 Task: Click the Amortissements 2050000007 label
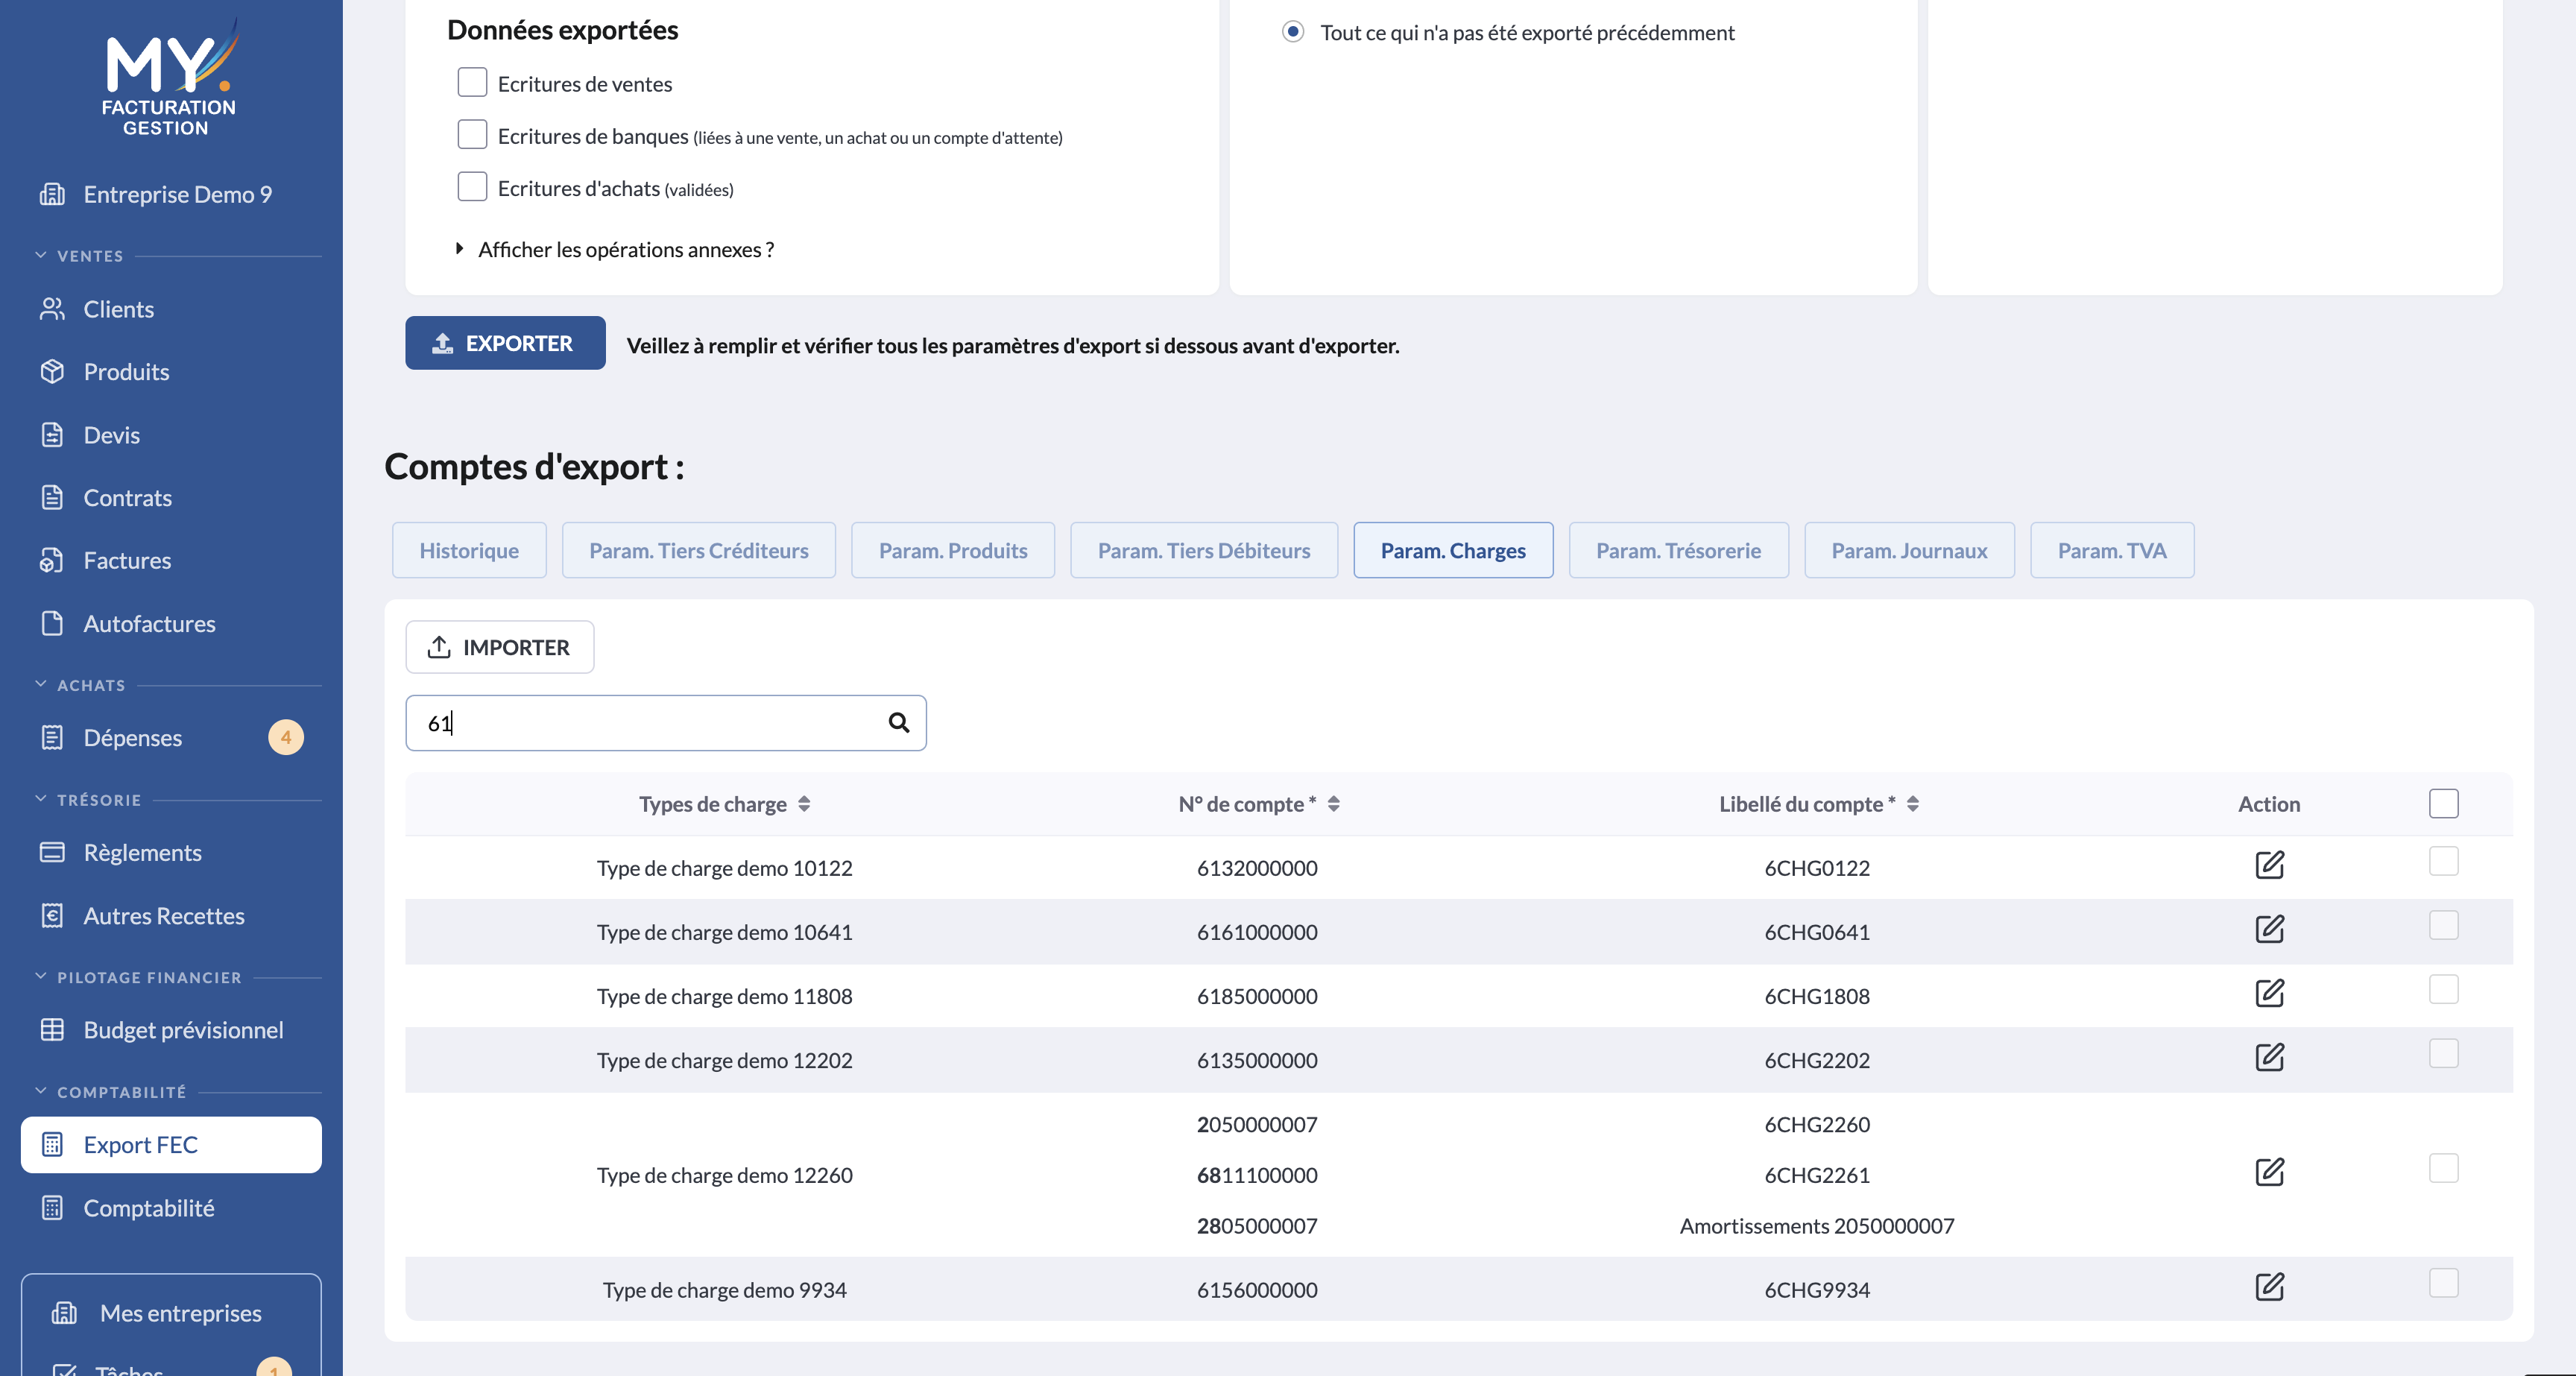pos(1816,1226)
